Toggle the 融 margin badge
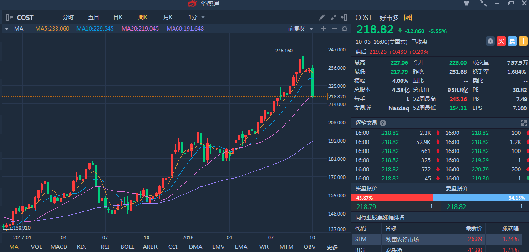529x252 pixels. click(x=408, y=18)
